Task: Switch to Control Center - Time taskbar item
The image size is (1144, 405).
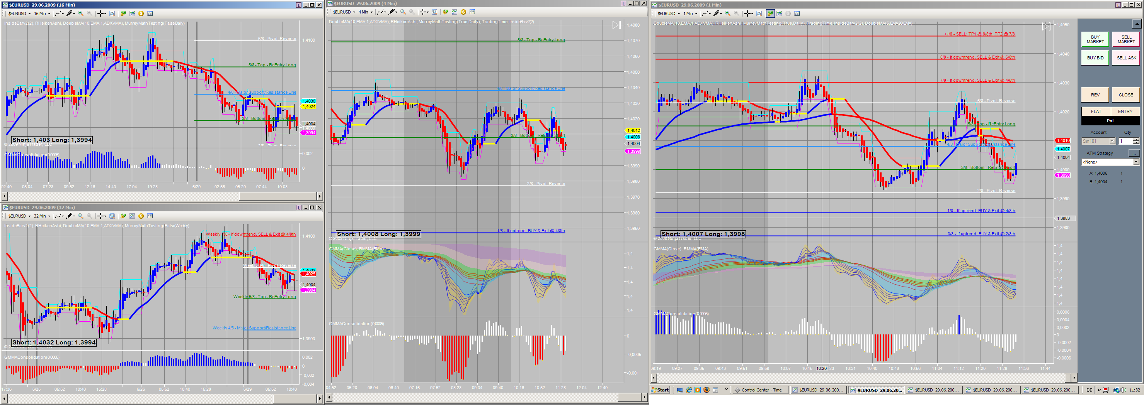Action: click(x=761, y=390)
